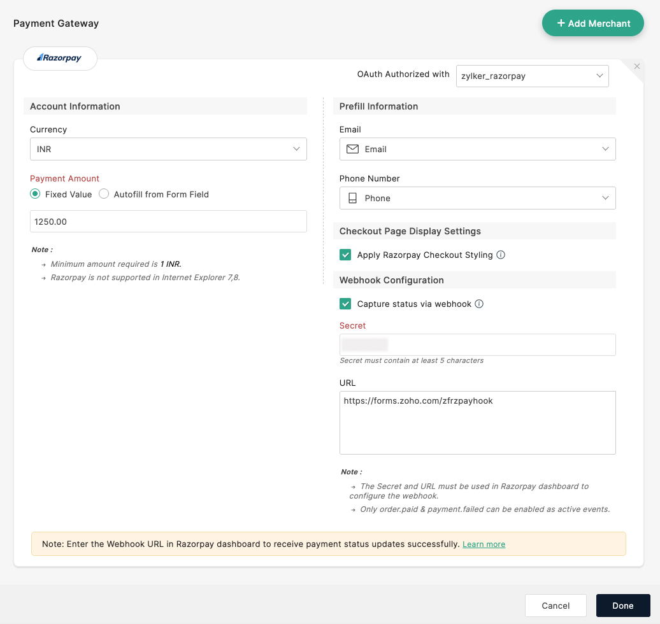Click the Webhook Configuration section header

(x=475, y=280)
